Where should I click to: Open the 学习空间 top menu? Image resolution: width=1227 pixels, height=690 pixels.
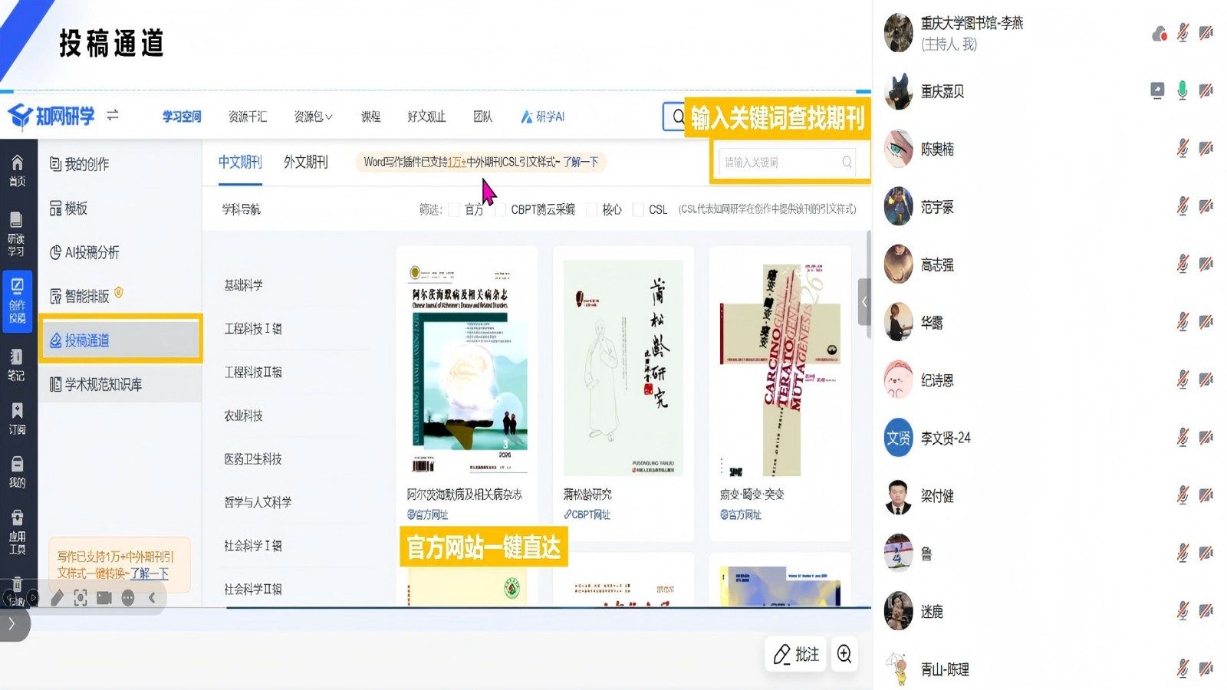(182, 117)
